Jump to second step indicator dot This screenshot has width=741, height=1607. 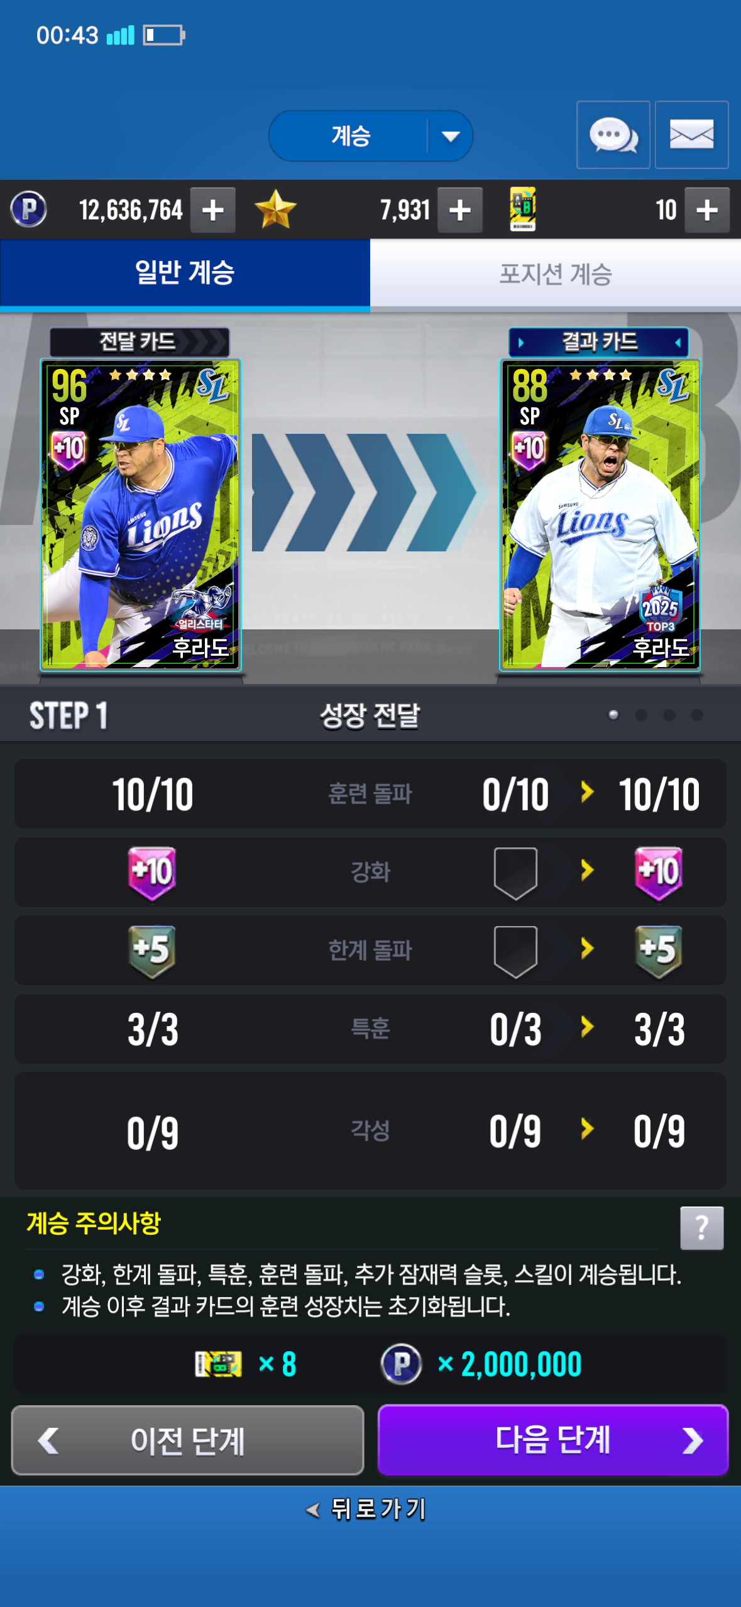coord(641,715)
